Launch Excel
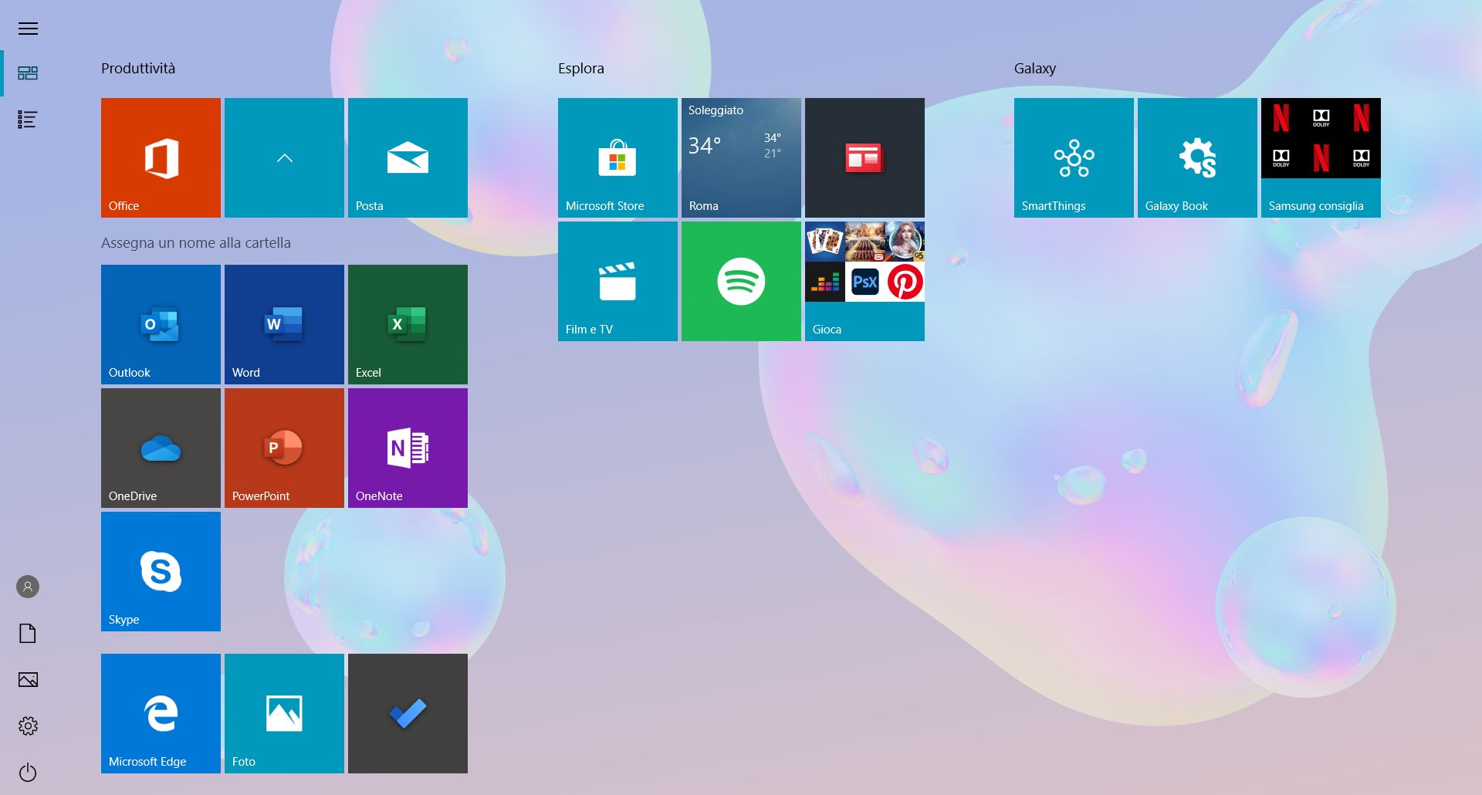1482x795 pixels. [408, 324]
